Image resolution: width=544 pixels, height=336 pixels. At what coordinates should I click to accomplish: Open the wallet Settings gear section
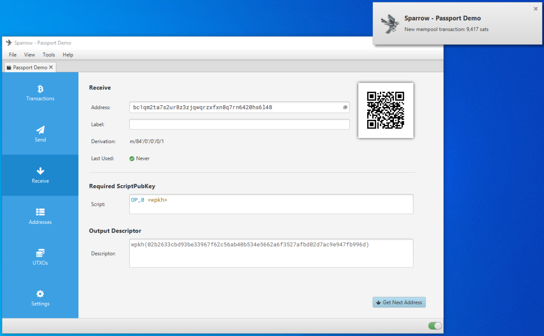click(40, 298)
